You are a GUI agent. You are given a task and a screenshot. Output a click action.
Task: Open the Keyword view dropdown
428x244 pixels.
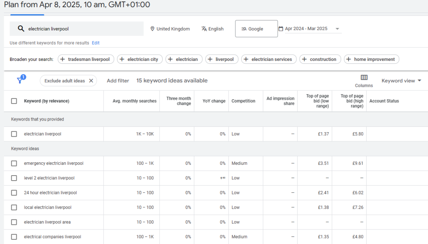pos(401,80)
